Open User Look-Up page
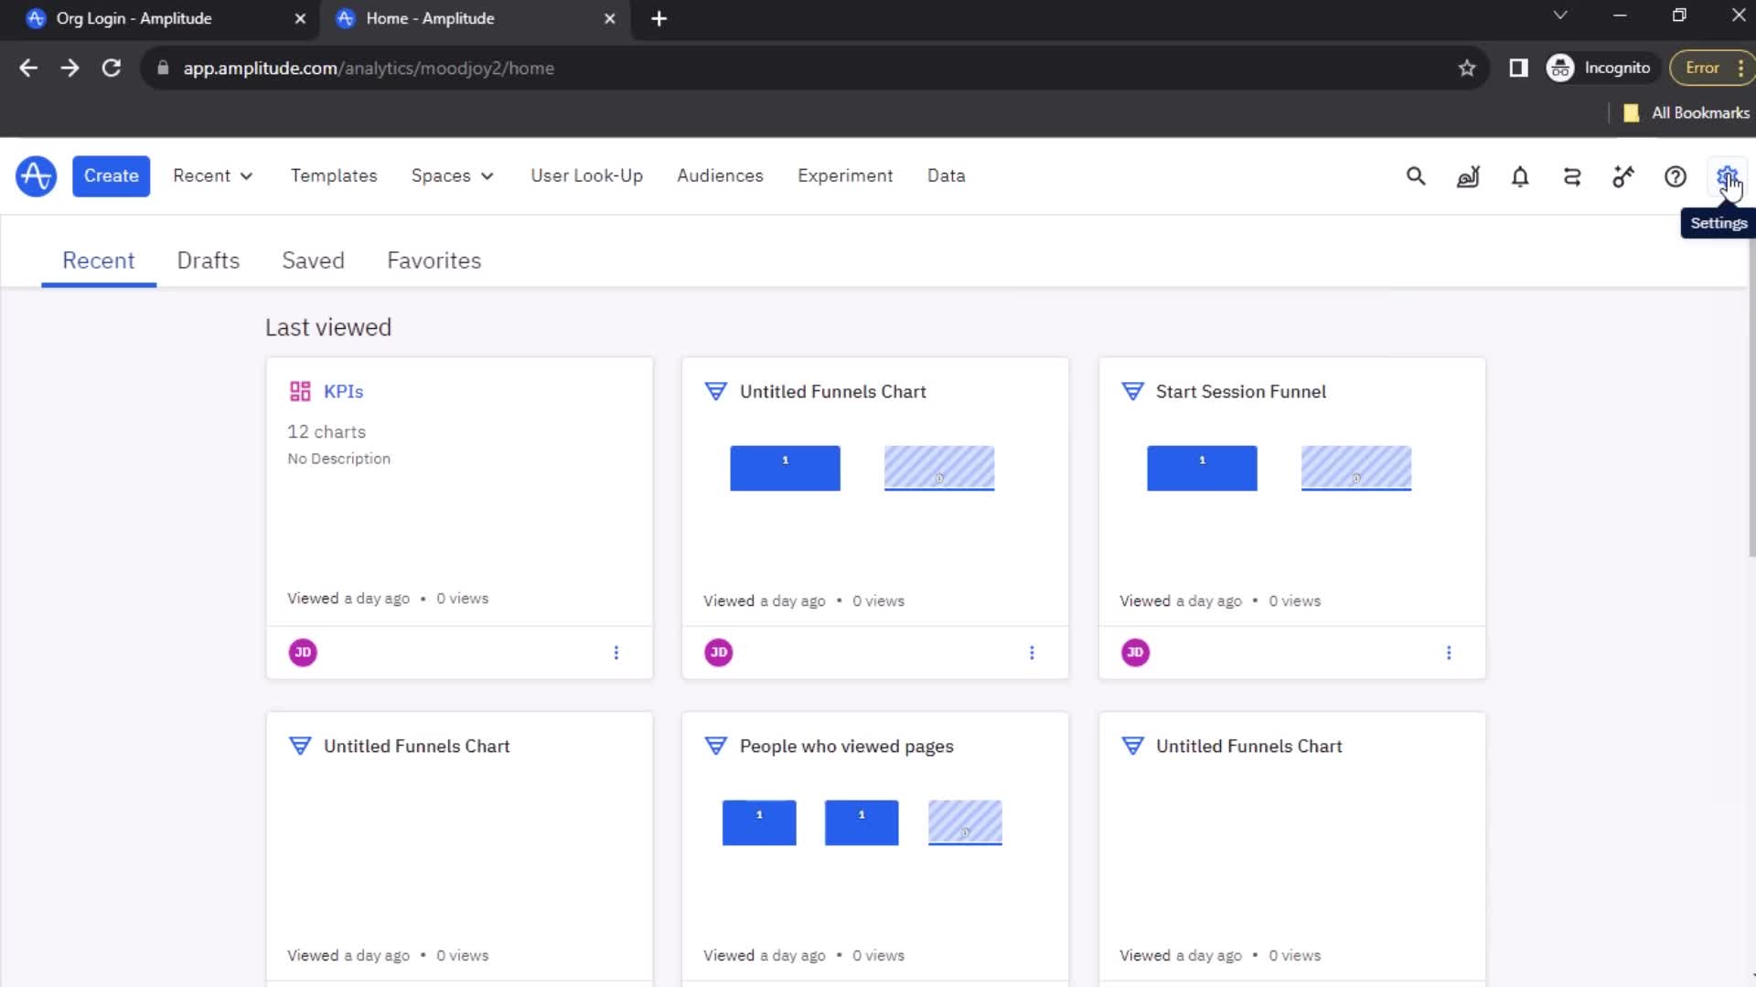Screen dimensions: 1756x987 (x=587, y=175)
